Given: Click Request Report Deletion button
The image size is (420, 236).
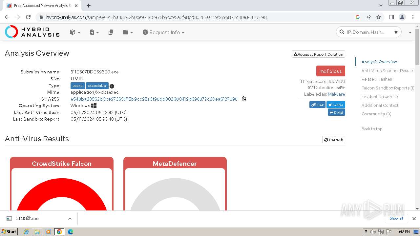Looking at the screenshot, I should click(x=318, y=54).
